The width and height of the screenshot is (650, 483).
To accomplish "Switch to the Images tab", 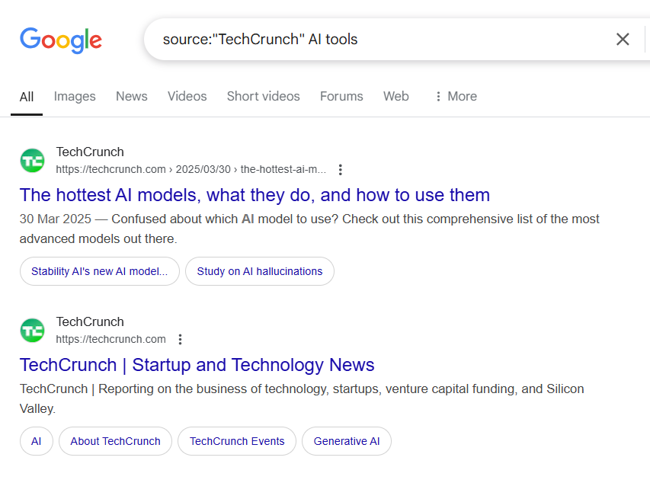I will point(74,96).
